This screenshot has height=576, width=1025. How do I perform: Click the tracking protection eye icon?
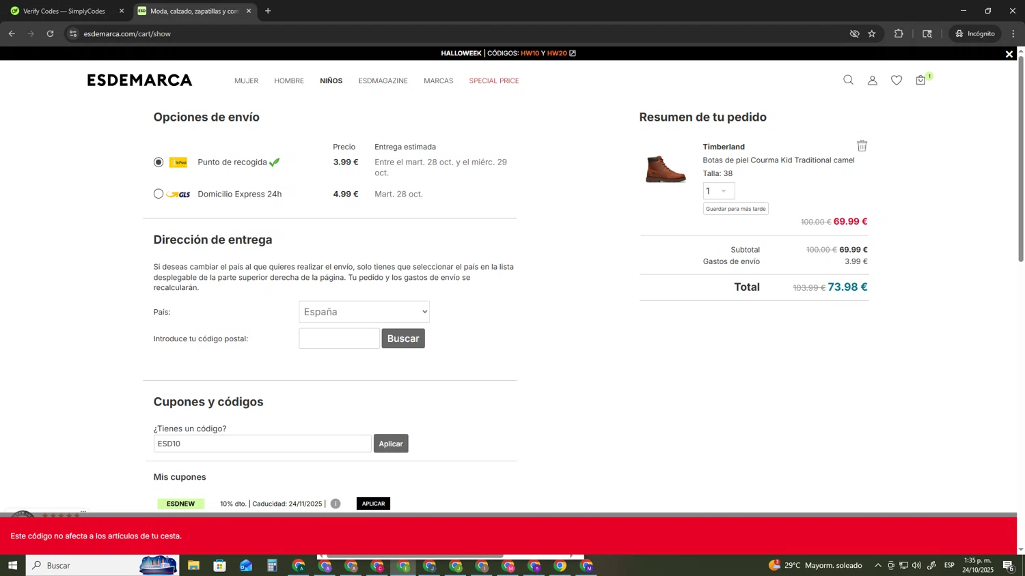pos(854,33)
